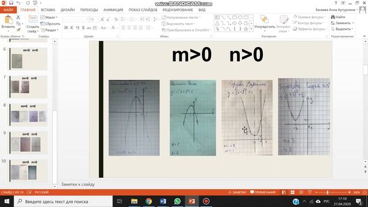Decrease font size with smaller A icon

[108, 20]
